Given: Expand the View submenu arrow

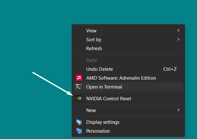Looking at the screenshot, I should pyautogui.click(x=178, y=31).
